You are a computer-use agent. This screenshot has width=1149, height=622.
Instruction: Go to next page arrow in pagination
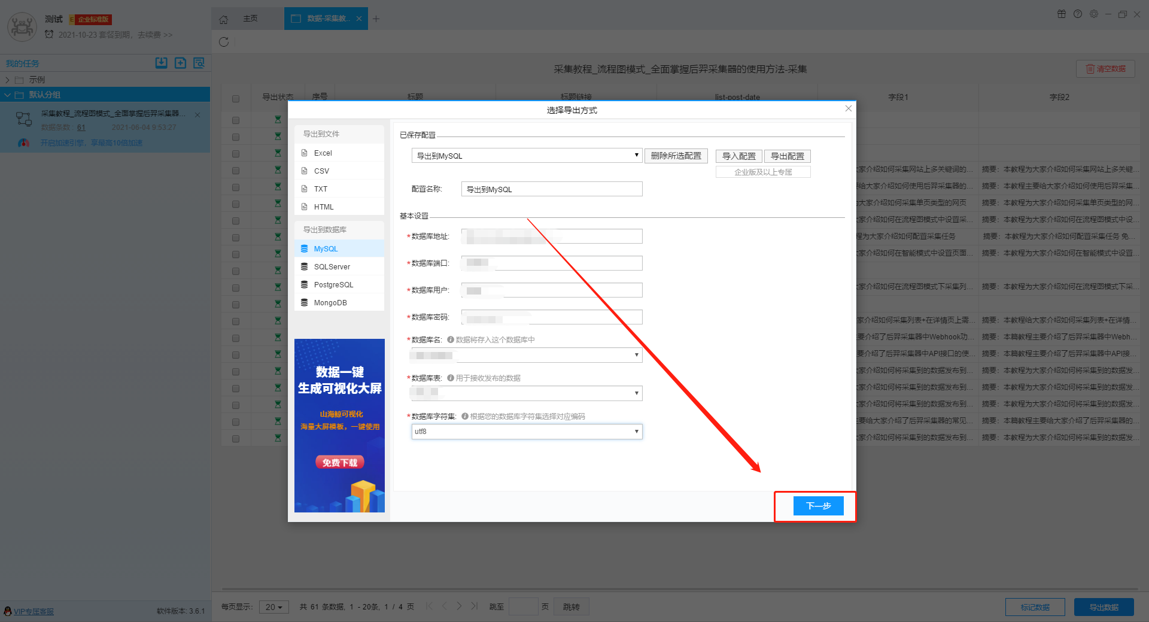(x=459, y=606)
